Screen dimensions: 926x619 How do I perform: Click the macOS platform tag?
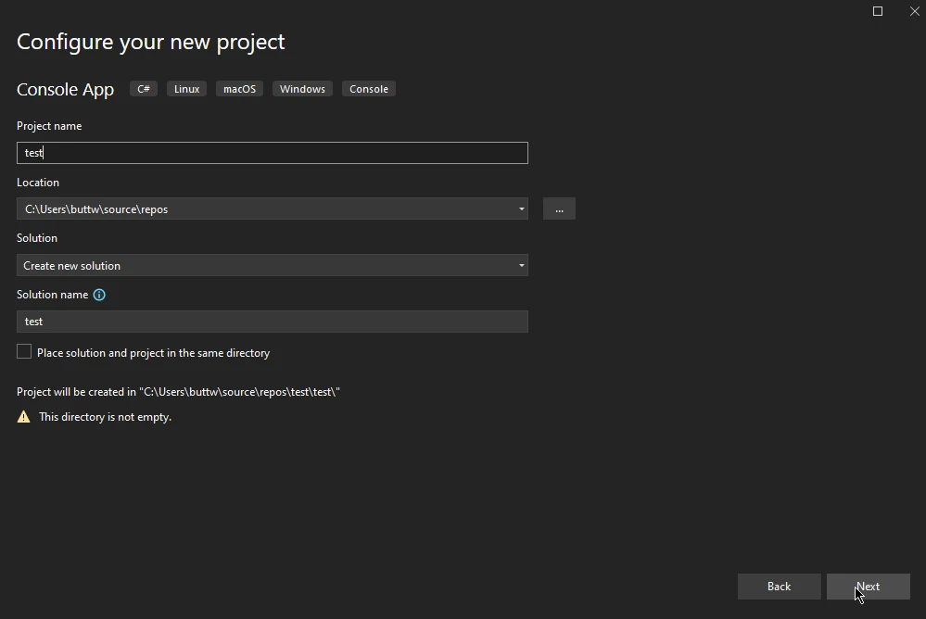pyautogui.click(x=239, y=89)
